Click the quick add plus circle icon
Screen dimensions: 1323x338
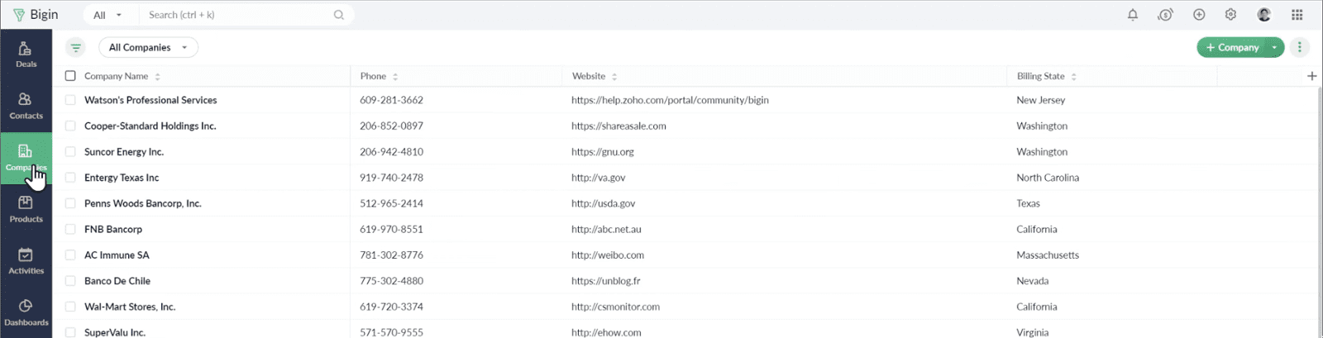tap(1199, 15)
